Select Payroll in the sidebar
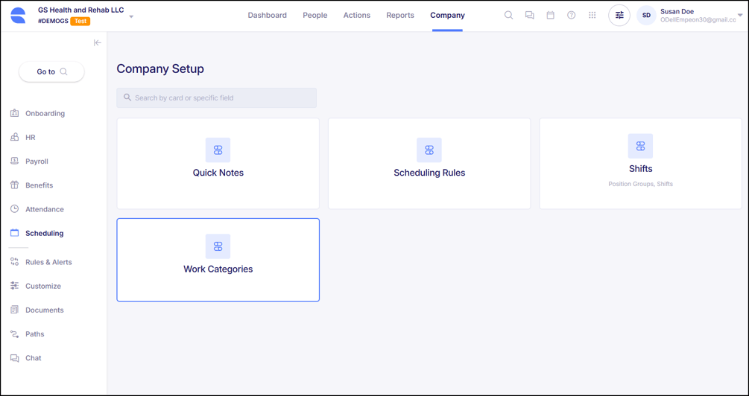This screenshot has height=396, width=749. tap(37, 162)
